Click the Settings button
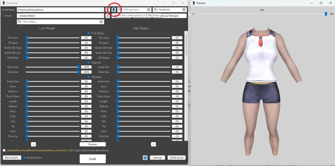 point(157,158)
